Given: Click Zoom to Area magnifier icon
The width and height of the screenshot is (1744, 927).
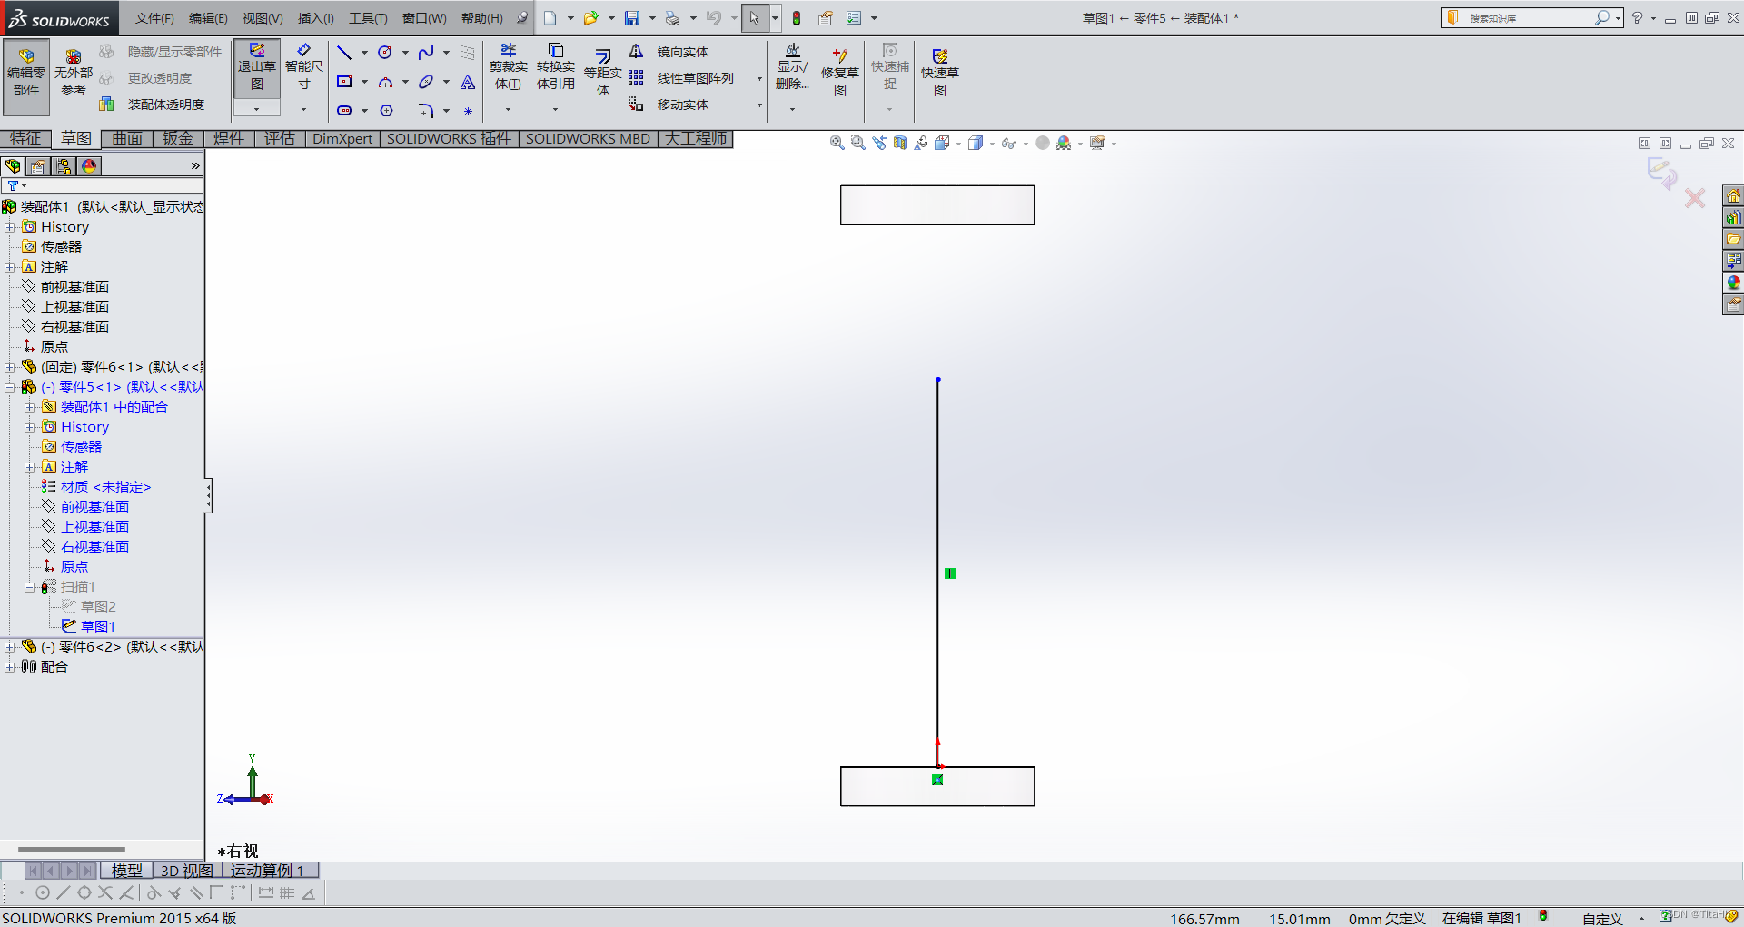Looking at the screenshot, I should point(857,143).
